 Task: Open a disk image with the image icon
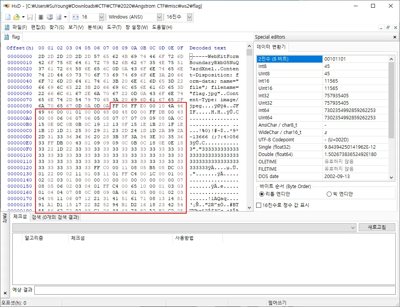click(x=59, y=17)
